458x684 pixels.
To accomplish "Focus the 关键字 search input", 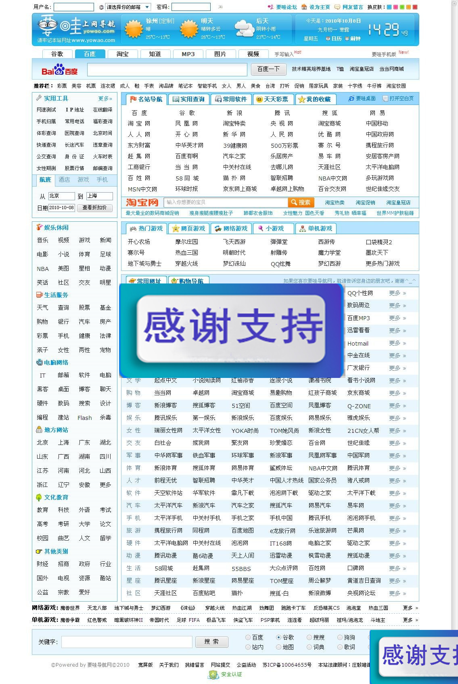I will 127,642.
